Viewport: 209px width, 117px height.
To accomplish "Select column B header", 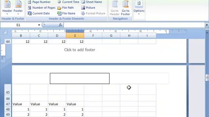I will pos(21,35).
